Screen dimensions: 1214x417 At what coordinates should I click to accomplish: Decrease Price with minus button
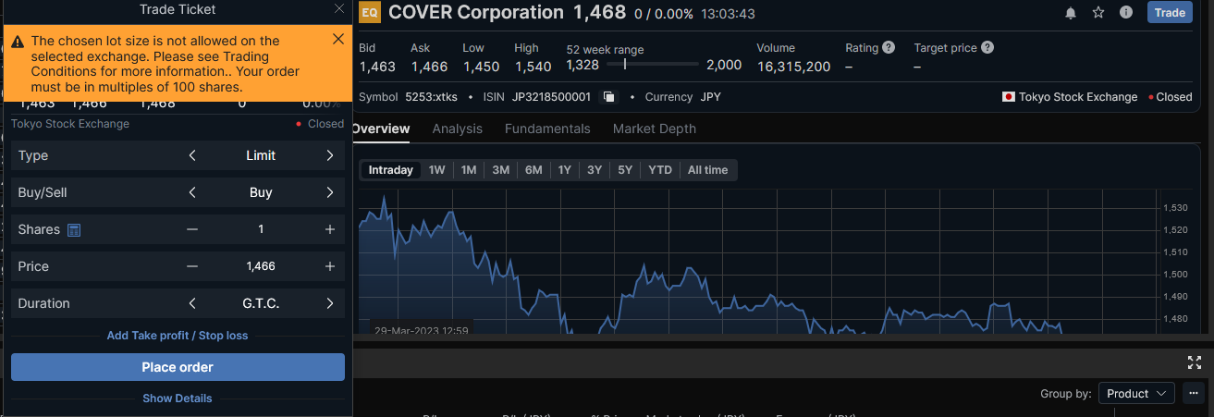(x=192, y=266)
